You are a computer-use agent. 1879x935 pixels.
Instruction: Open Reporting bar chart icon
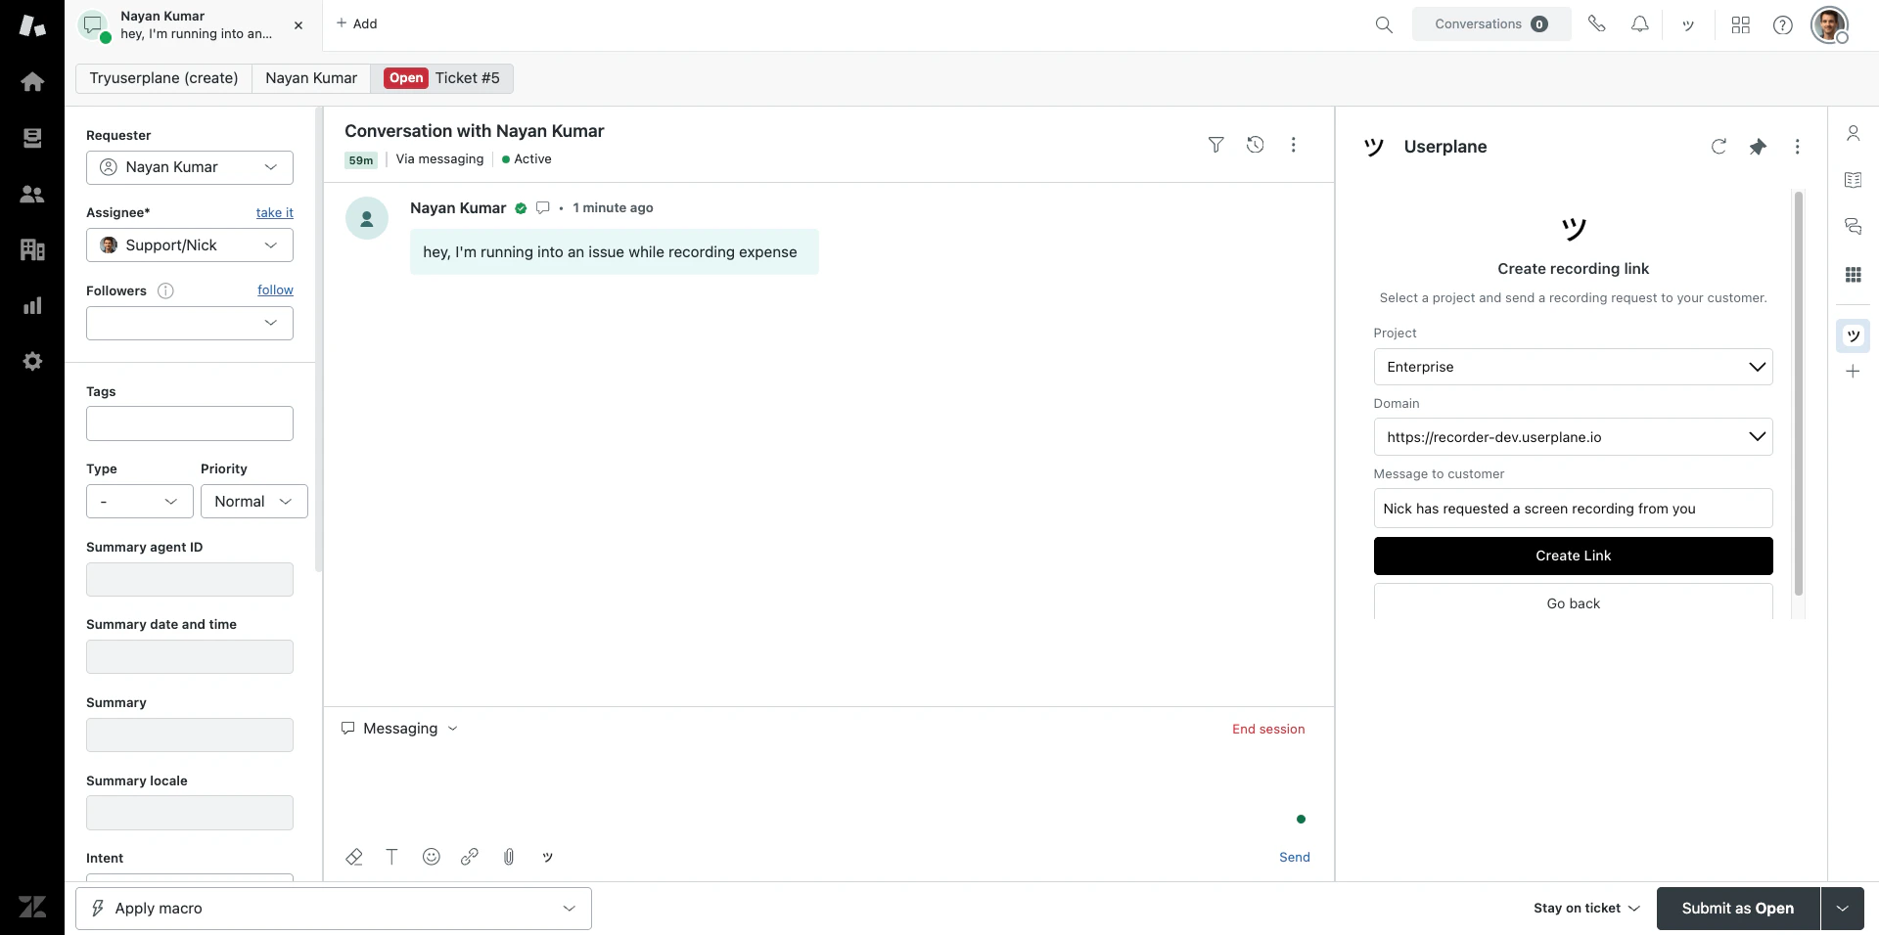32,305
